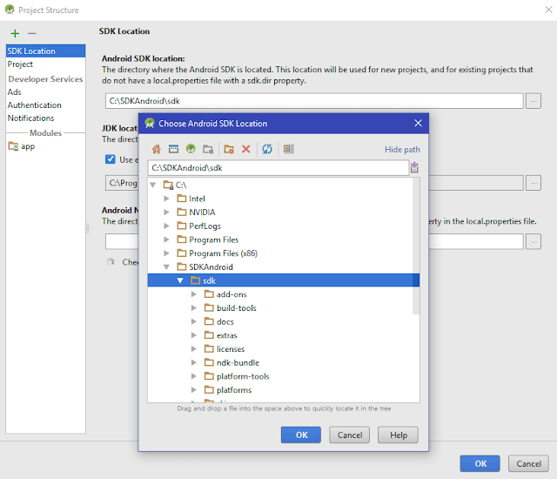Viewport: 557px width, 479px height.
Task: Click the Hide path link
Action: [x=402, y=150]
